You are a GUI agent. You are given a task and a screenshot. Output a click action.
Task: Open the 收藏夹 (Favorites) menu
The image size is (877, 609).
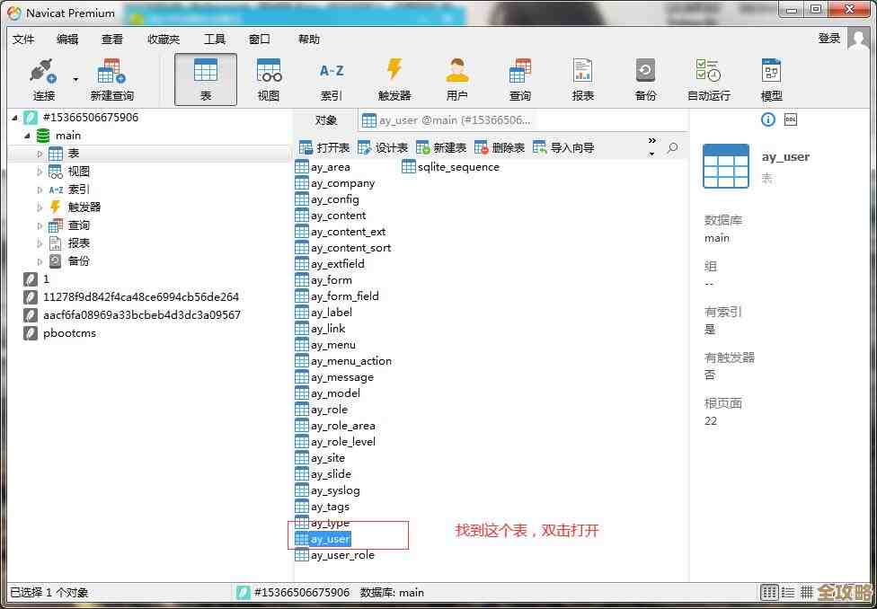tap(164, 40)
